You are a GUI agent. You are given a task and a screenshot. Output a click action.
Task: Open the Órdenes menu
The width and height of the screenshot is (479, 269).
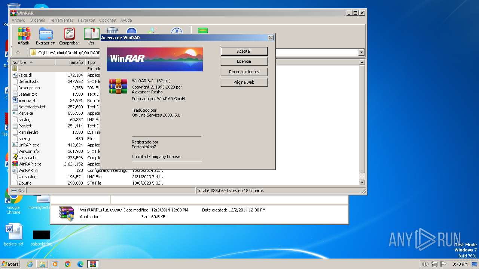(37, 20)
